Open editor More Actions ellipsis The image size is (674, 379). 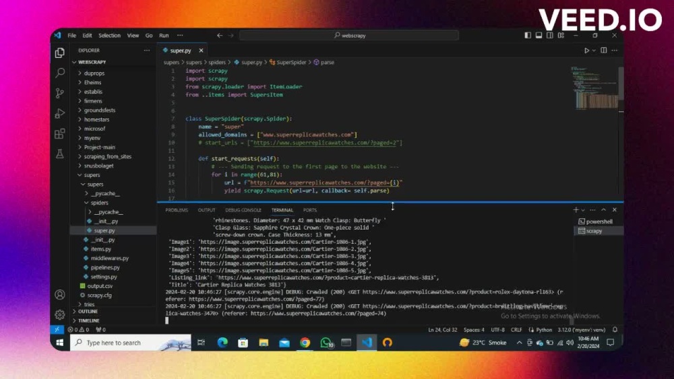615,50
